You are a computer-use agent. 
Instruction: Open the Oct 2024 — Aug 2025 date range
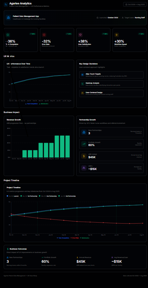pyautogui.click(x=135, y=4)
